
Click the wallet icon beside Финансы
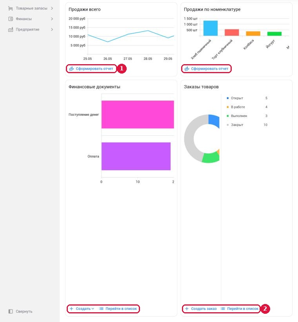click(11, 19)
